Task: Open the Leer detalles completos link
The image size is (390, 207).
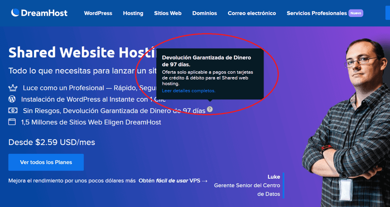Action: click(188, 91)
